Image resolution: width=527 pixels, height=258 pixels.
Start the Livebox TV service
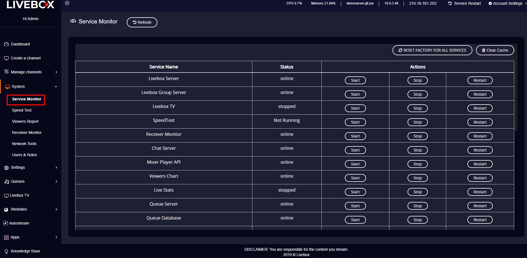click(x=355, y=108)
